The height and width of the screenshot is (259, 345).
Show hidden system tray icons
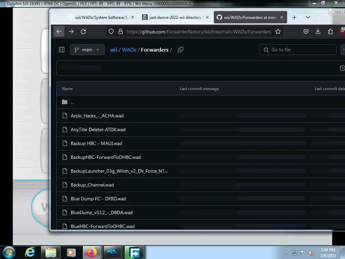pos(286,253)
